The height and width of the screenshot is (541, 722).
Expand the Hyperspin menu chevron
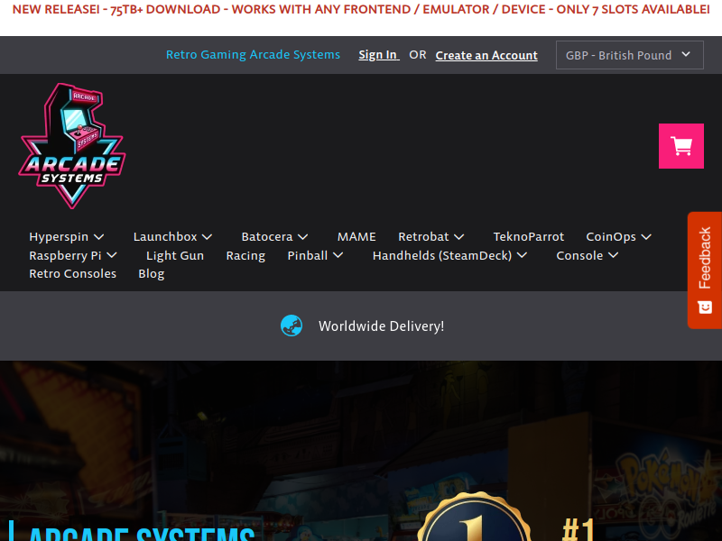tap(99, 237)
